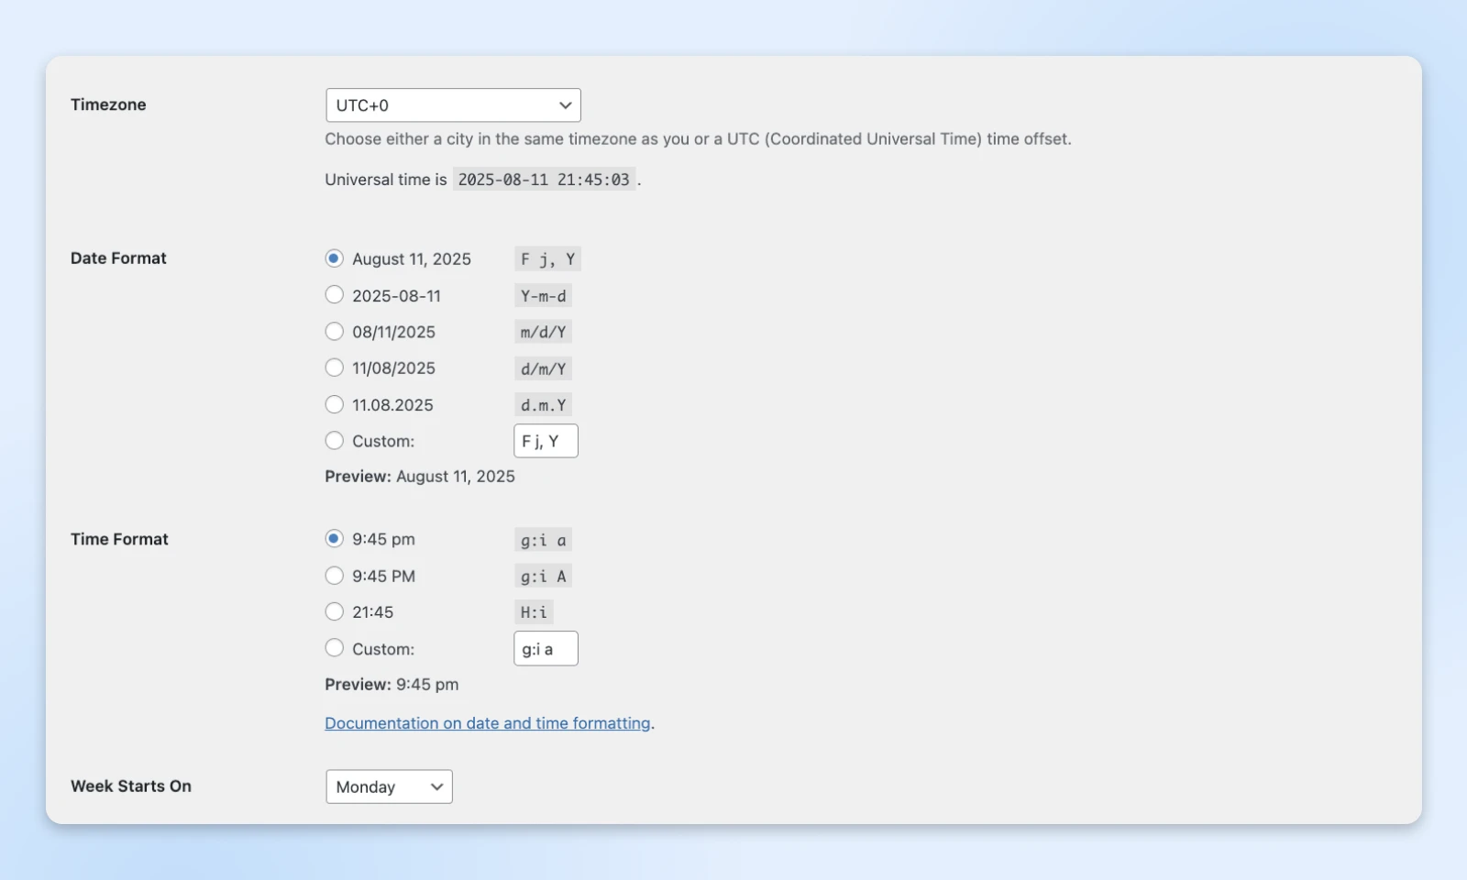1467x880 pixels.
Task: Enable the Custom date format radio button
Action: pyautogui.click(x=335, y=441)
